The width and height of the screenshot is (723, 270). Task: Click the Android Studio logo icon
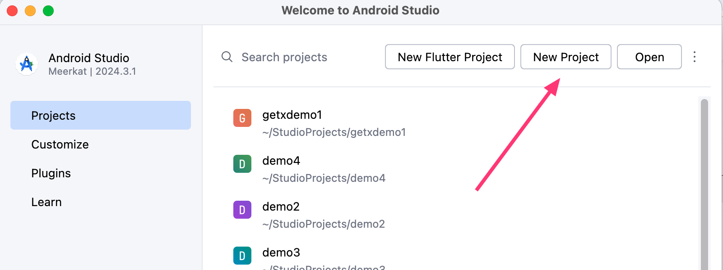(27, 64)
